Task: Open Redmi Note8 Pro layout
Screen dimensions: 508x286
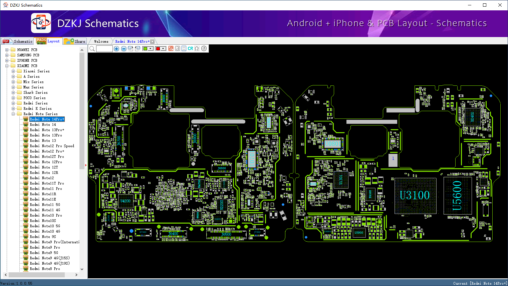Action: 45,269
